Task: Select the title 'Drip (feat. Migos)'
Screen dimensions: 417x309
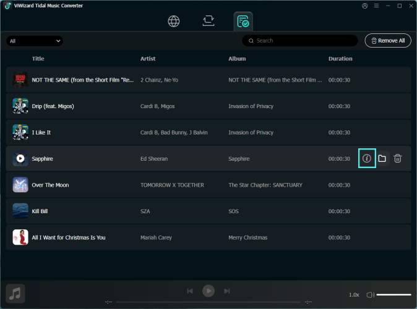Action: point(53,106)
